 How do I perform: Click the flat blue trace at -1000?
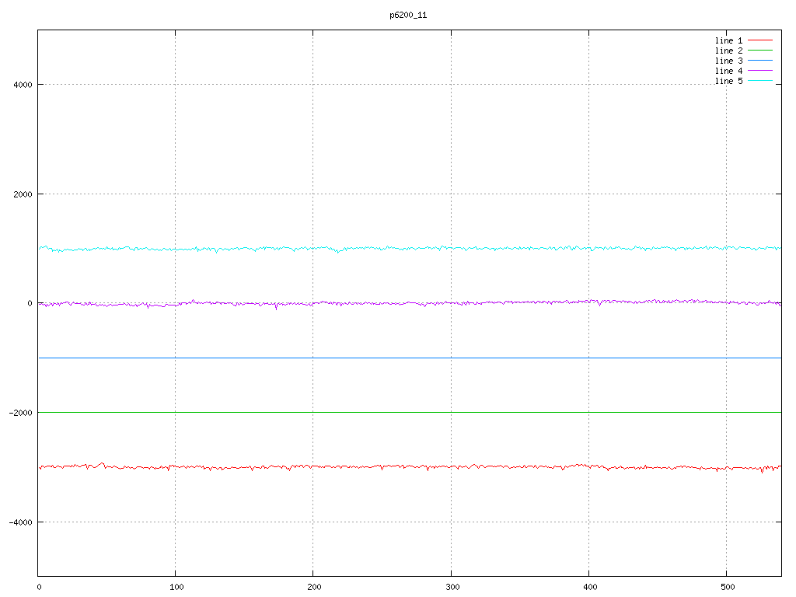[x=410, y=358]
